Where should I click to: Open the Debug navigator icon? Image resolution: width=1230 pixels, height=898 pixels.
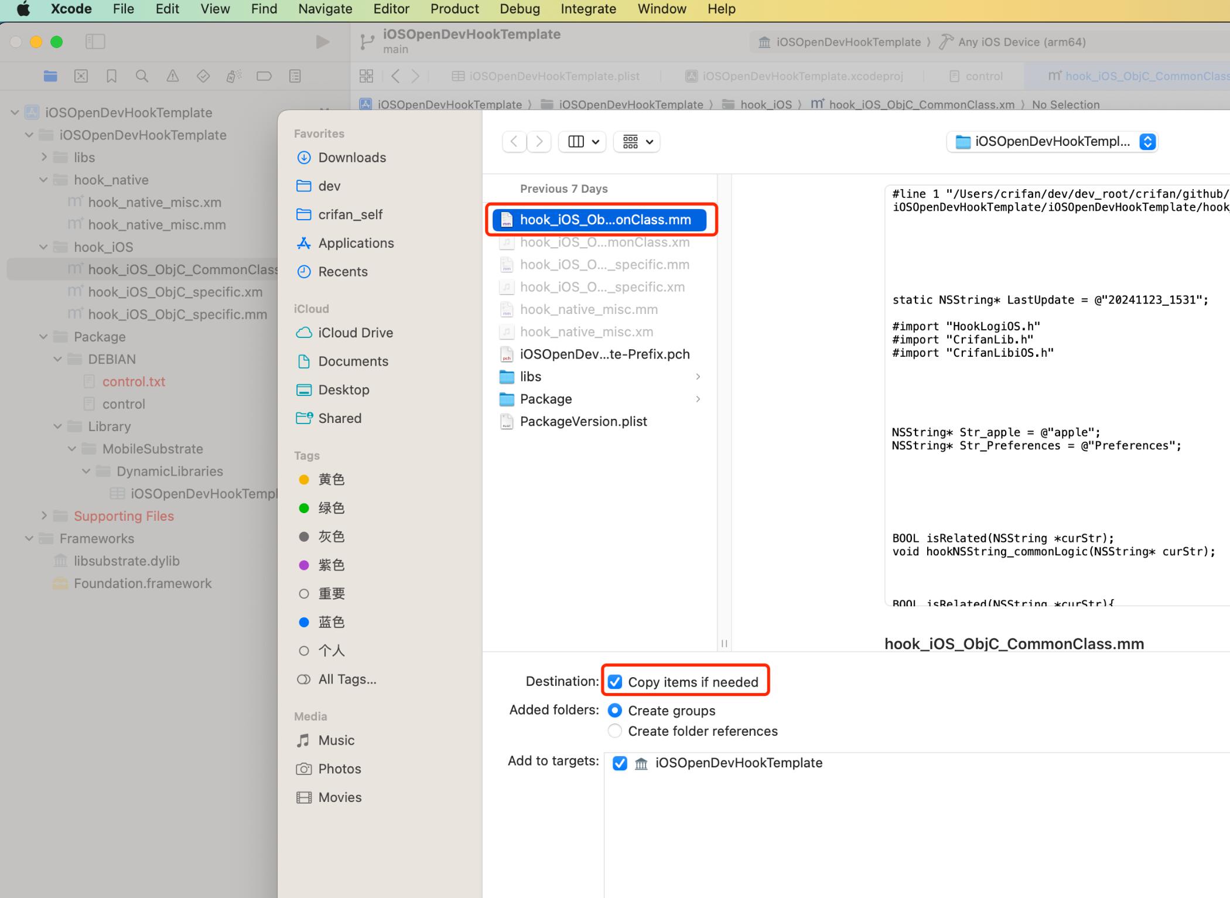pos(234,76)
